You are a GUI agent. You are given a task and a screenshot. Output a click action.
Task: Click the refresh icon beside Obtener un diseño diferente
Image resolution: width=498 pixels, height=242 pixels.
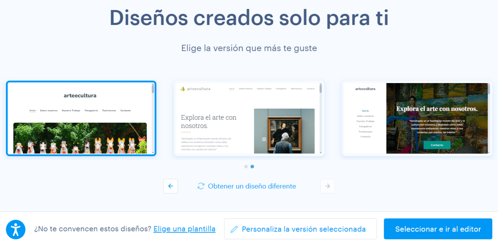tap(201, 186)
